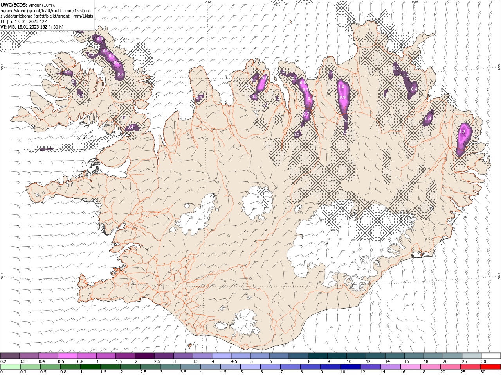Pick the snow legend swatch between 0.2 and 0.3
Viewport: 501px width, 375px height.
(10, 356)
